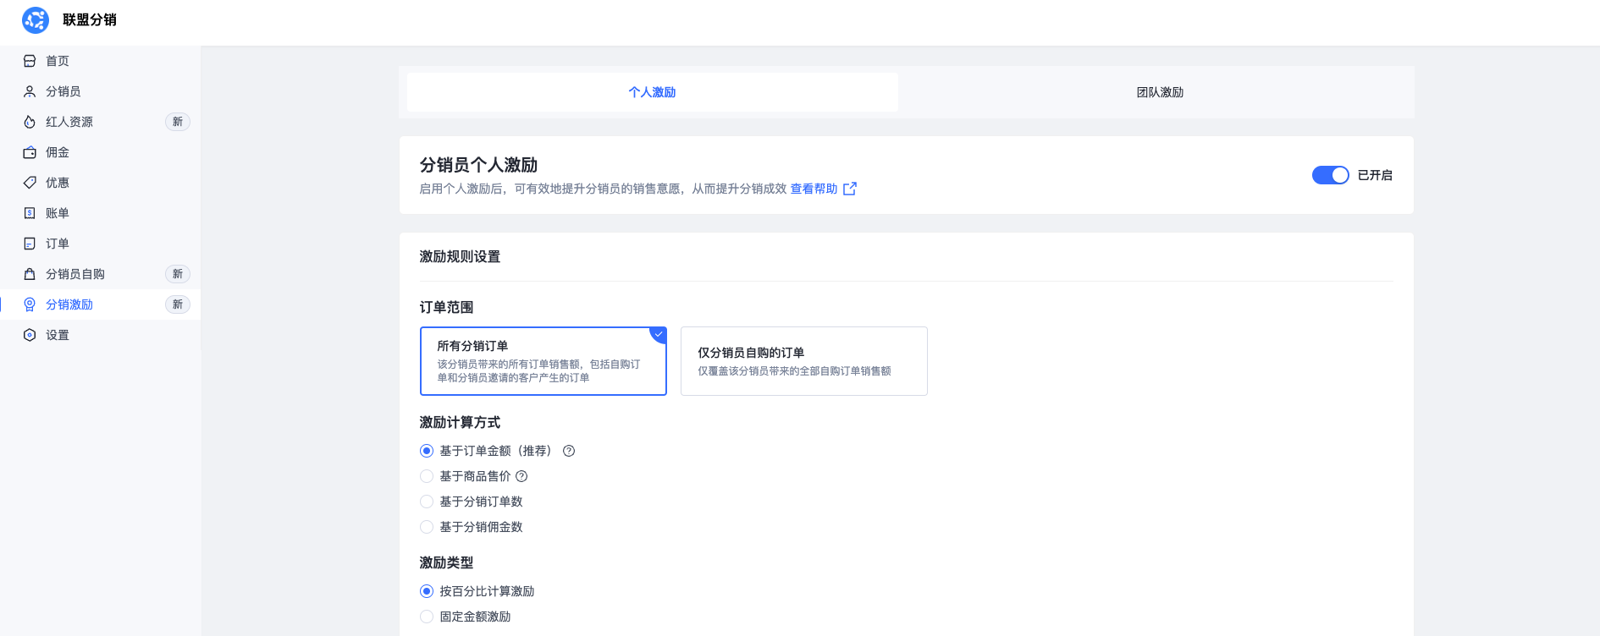Click the 红人资源 flame icon
Screen dimensions: 1600x636
point(30,122)
